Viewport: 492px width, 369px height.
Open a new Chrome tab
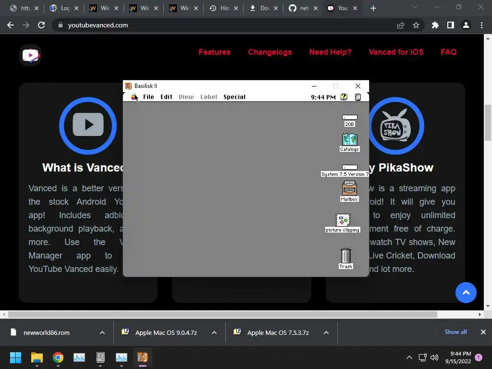[373, 8]
